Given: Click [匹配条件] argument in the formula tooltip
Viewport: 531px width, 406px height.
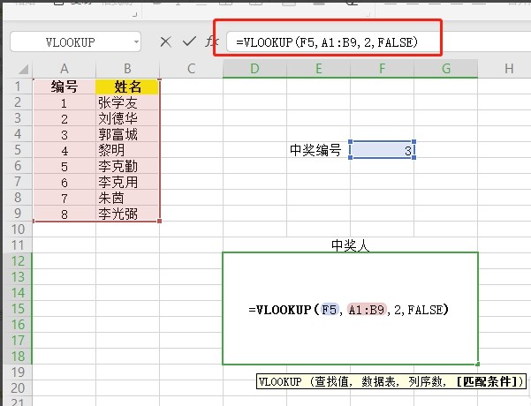Looking at the screenshot, I should click(486, 381).
